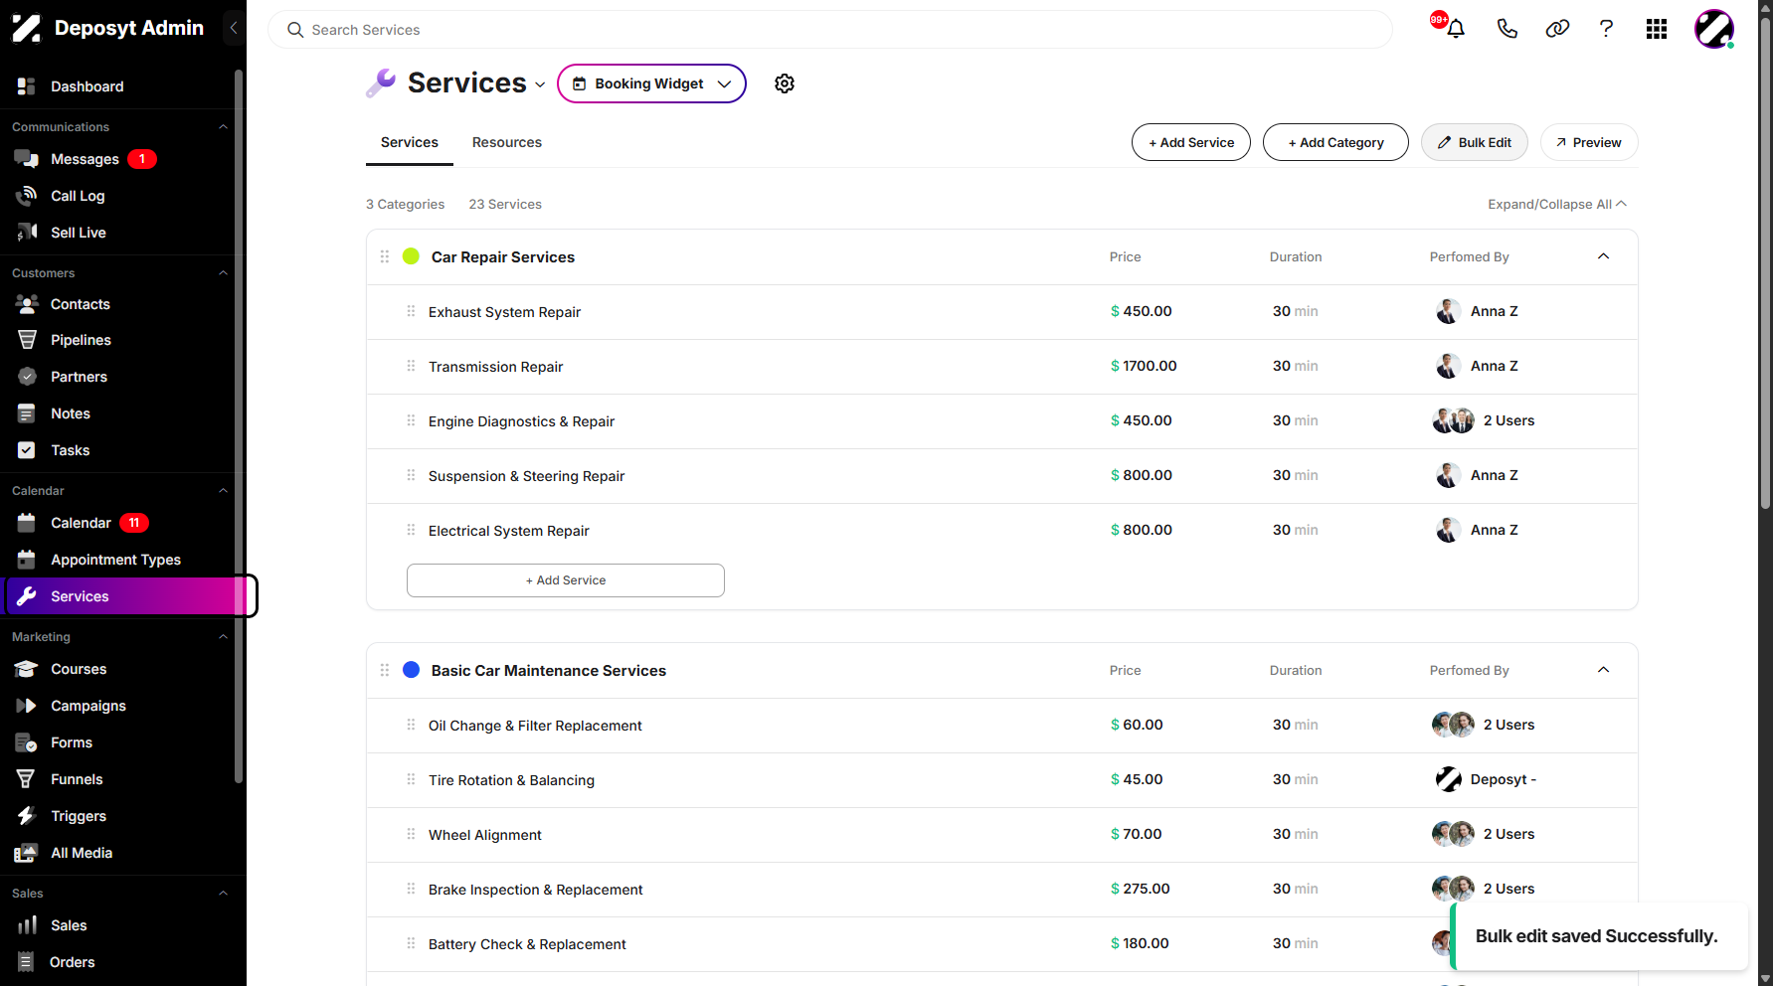Image resolution: width=1773 pixels, height=986 pixels.
Task: Open the link chain icon in header
Action: [x=1557, y=29]
